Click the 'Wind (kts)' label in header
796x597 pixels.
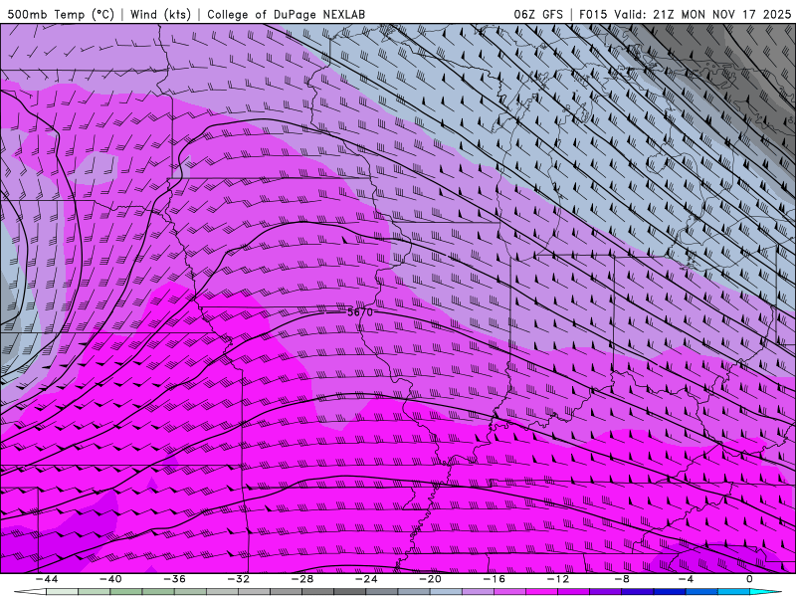pyautogui.click(x=160, y=15)
